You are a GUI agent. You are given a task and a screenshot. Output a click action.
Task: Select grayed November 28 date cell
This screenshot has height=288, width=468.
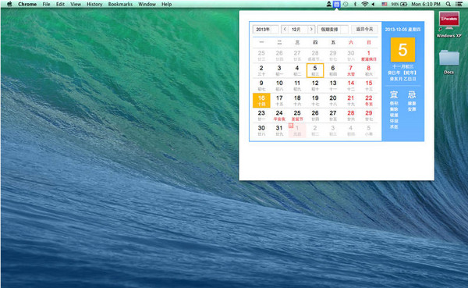click(x=315, y=55)
